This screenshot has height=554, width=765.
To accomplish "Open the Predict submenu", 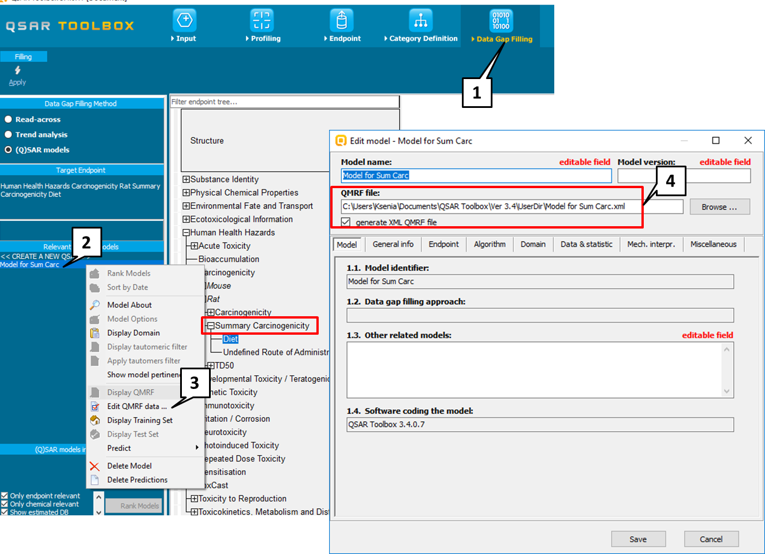I will 145,448.
